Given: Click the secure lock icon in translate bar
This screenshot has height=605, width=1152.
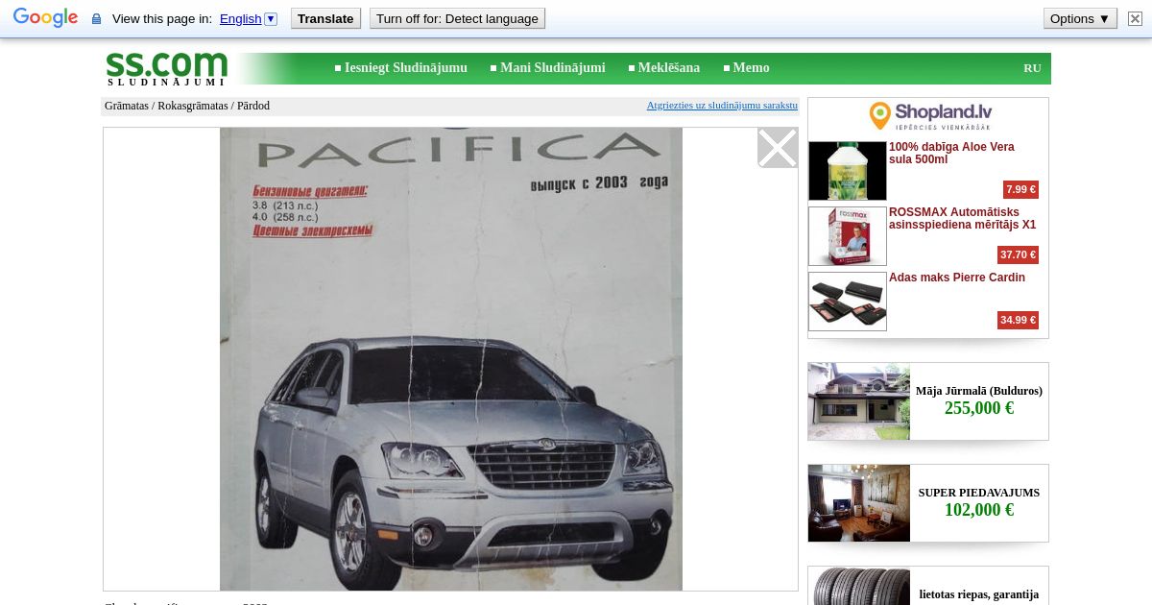Looking at the screenshot, I should pos(96,19).
